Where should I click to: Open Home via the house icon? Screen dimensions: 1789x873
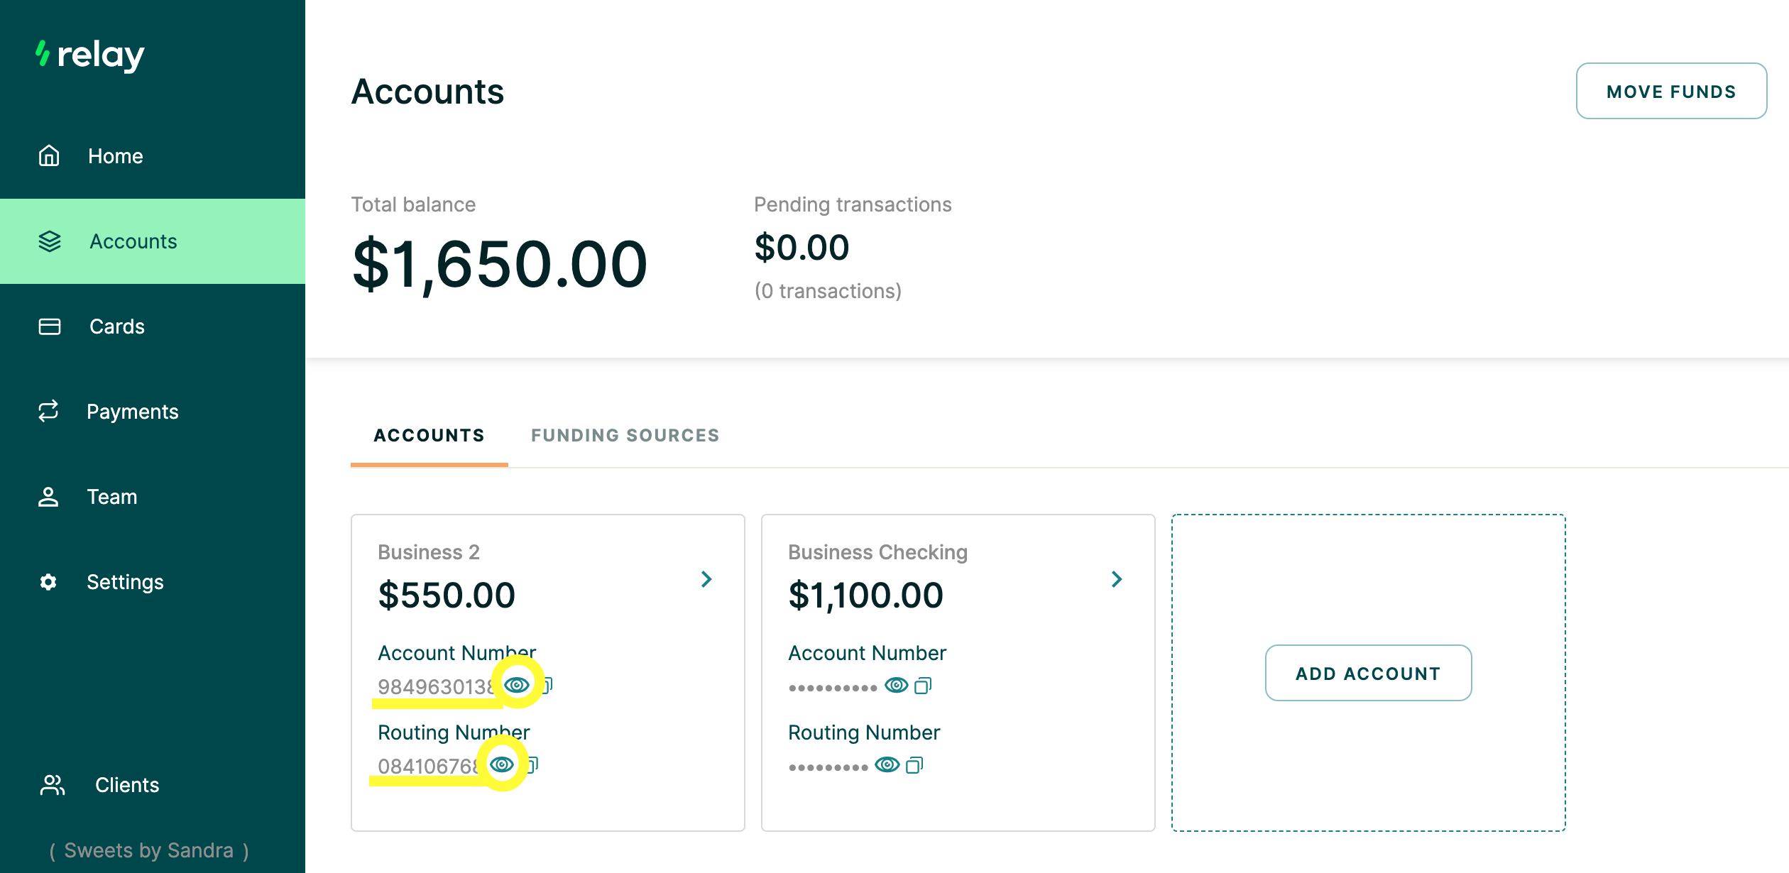[49, 155]
